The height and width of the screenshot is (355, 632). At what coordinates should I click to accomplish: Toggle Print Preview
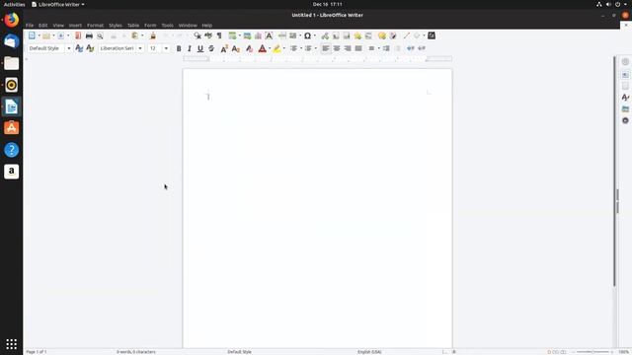click(x=100, y=35)
